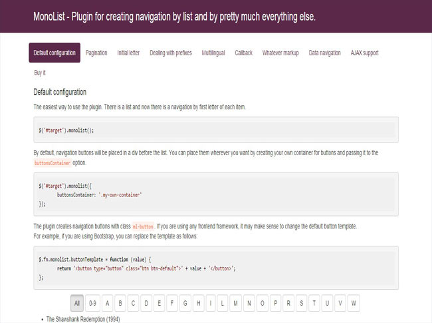This screenshot has height=323, width=432.
Task: Filter list by letter B
Action: [120, 303]
